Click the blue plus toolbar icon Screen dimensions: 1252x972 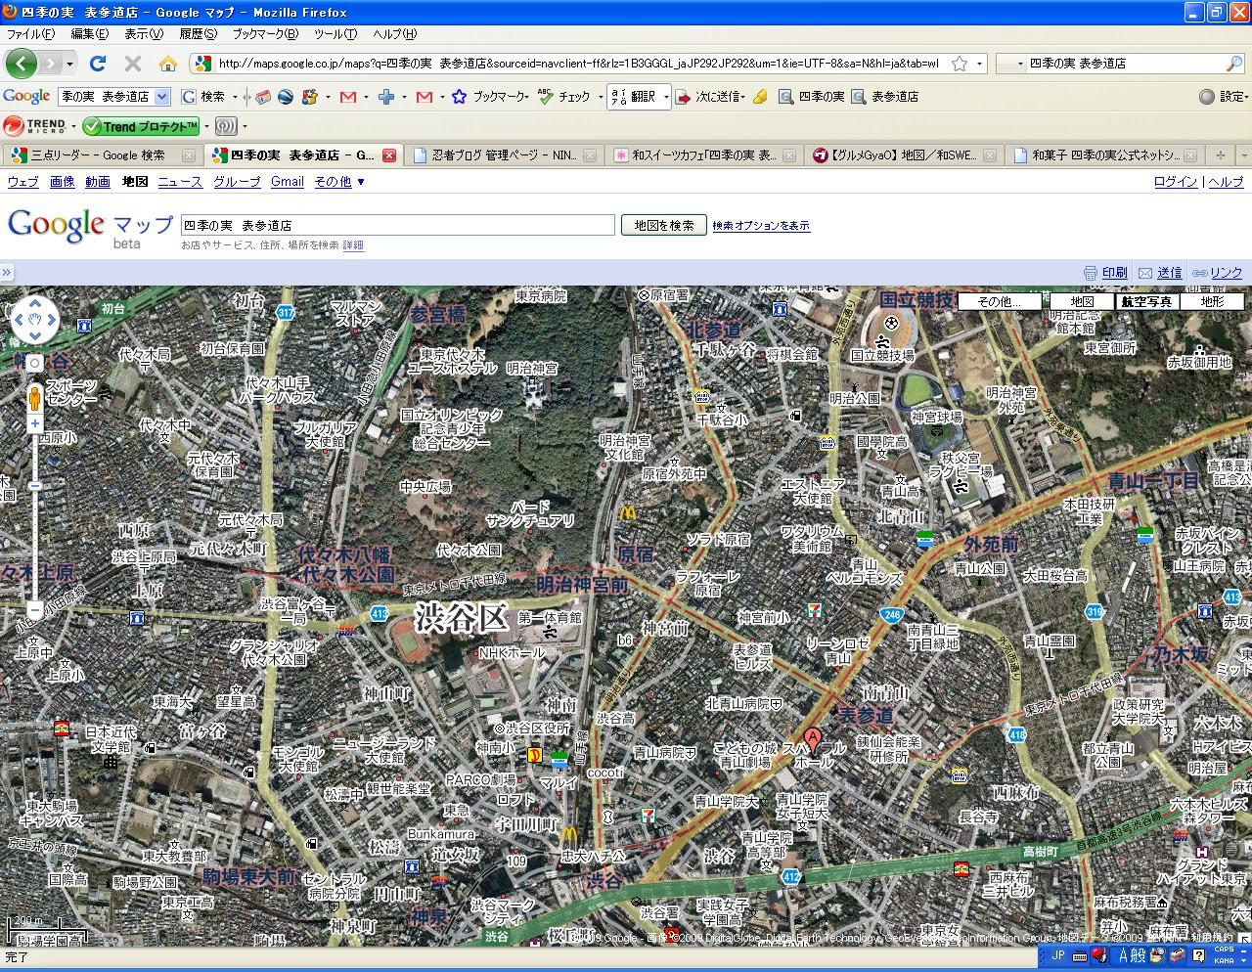[x=386, y=97]
